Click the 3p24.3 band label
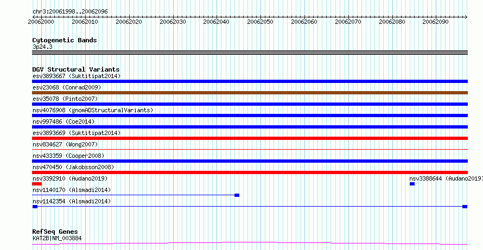This screenshot has height=250, width=483. (x=42, y=47)
